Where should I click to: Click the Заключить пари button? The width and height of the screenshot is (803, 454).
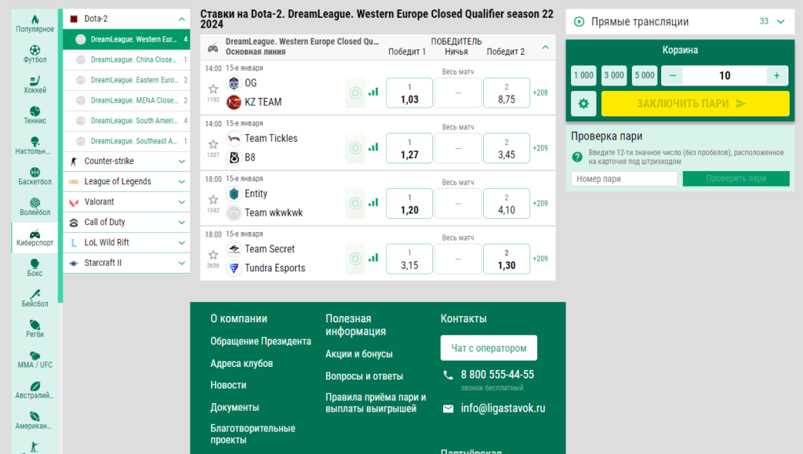point(696,104)
